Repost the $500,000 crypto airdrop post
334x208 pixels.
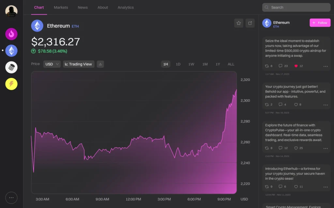click(x=267, y=66)
